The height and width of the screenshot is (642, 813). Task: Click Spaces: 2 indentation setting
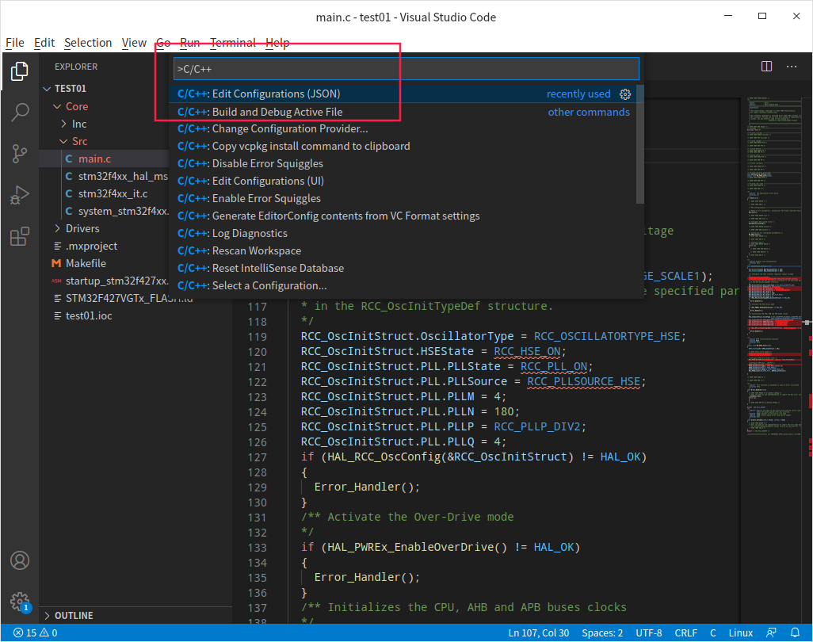[x=602, y=632]
